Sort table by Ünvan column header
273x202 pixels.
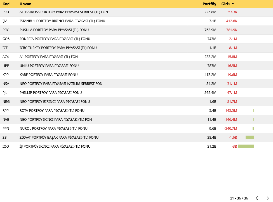[x=25, y=4]
